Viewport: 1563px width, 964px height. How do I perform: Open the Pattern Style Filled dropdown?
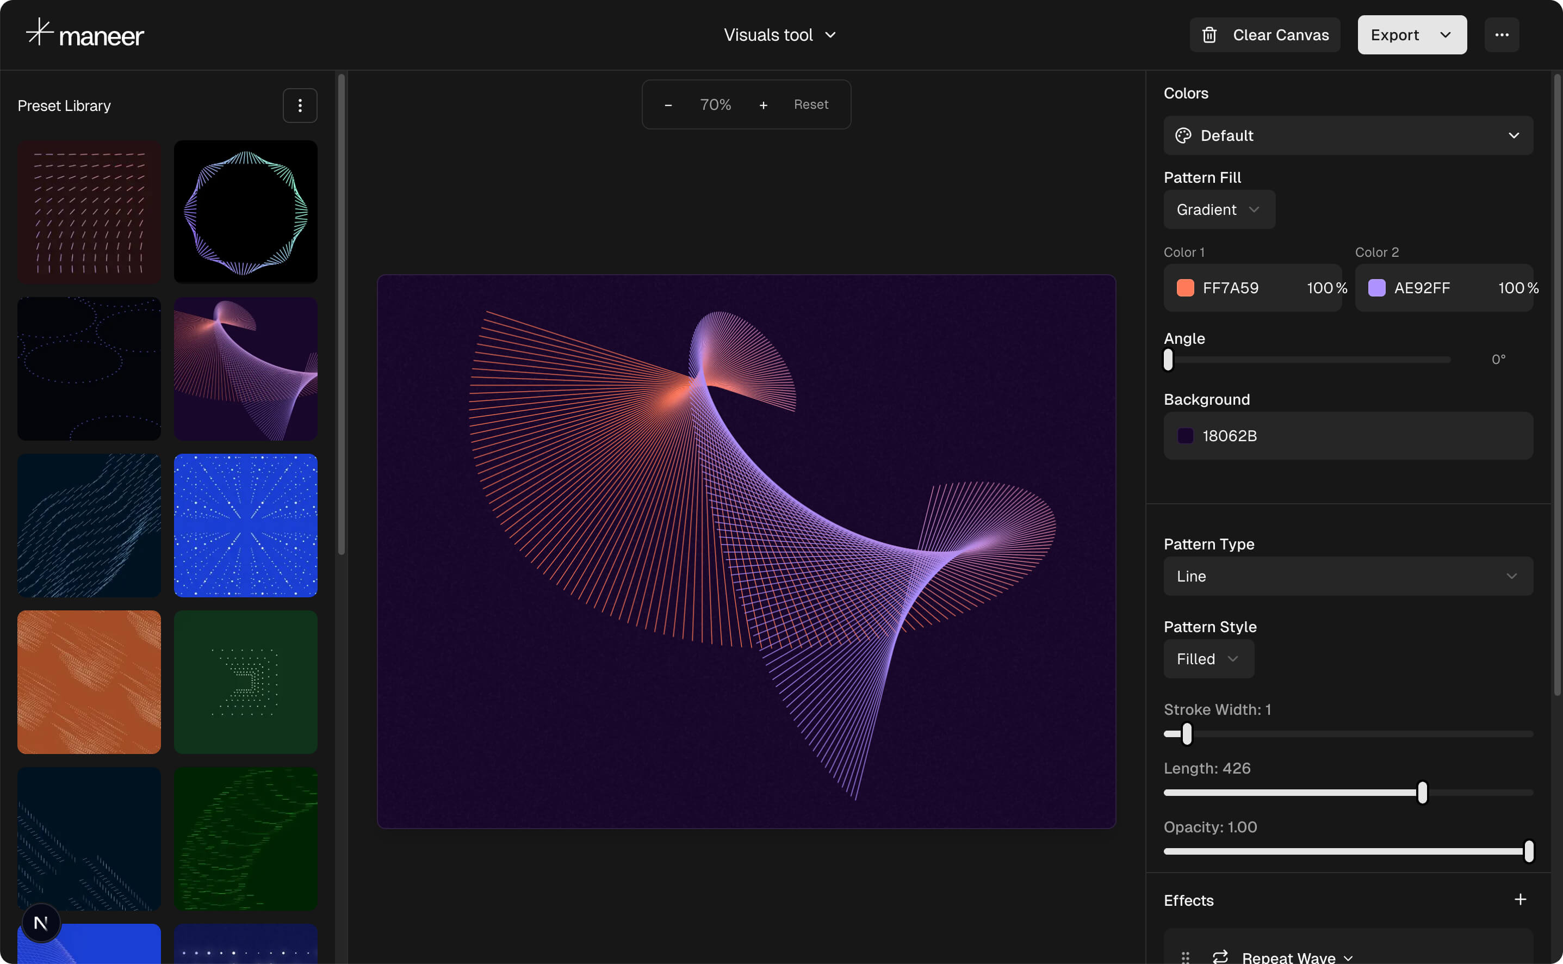(1208, 659)
